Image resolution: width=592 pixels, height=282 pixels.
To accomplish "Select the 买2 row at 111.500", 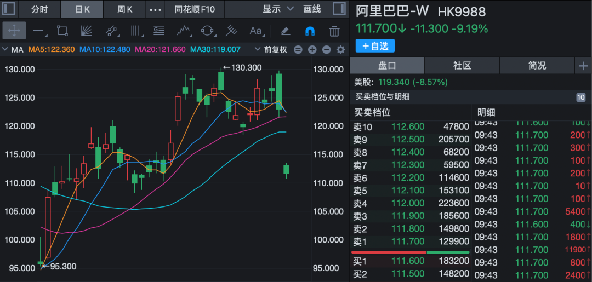I will [411, 274].
